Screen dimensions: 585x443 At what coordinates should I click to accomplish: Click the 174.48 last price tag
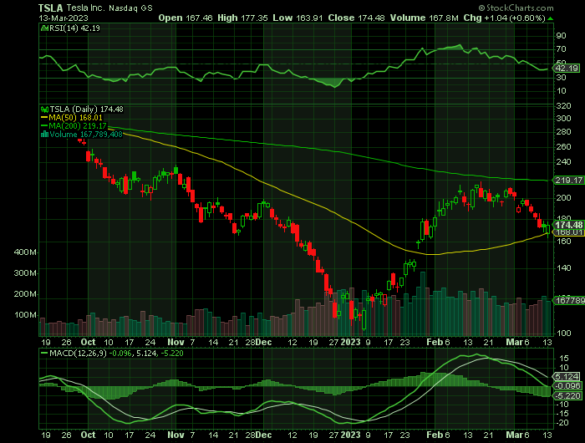coord(569,225)
